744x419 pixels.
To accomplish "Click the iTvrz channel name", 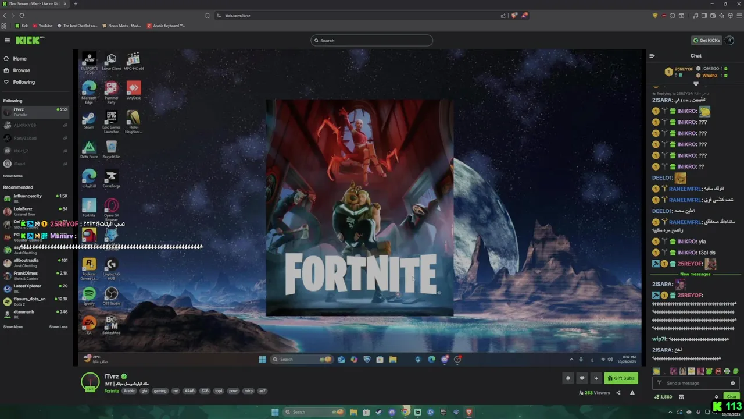I will click(111, 377).
